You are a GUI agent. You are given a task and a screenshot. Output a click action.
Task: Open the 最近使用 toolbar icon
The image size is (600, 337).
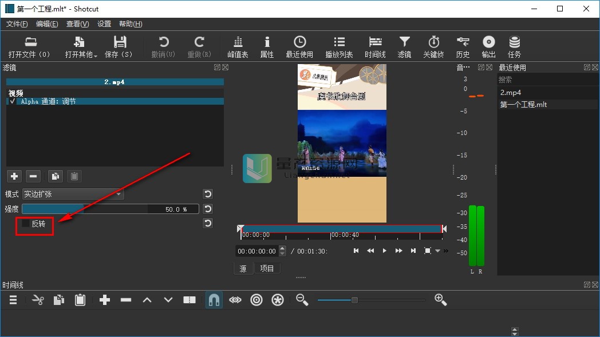click(299, 47)
